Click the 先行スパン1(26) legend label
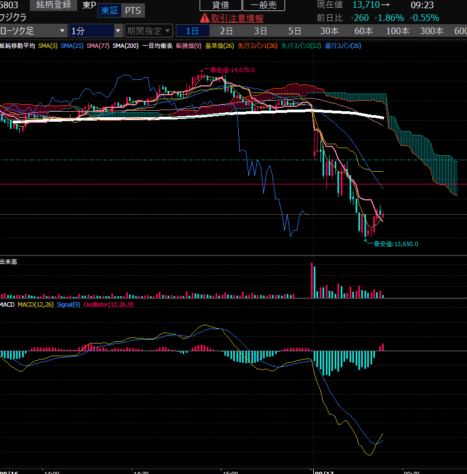This screenshot has width=467, height=474. (257, 46)
